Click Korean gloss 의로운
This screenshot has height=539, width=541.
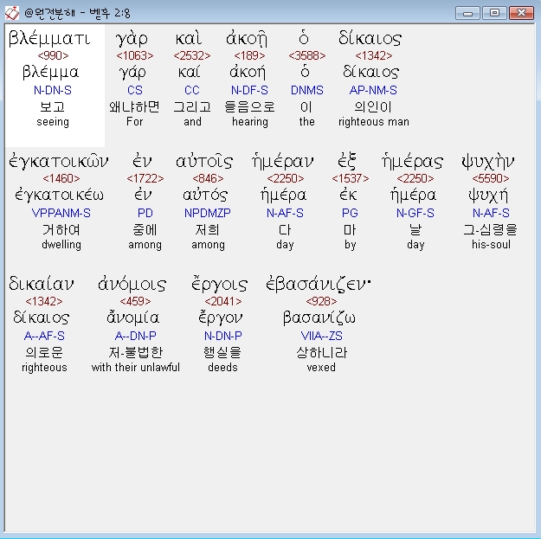(x=44, y=352)
